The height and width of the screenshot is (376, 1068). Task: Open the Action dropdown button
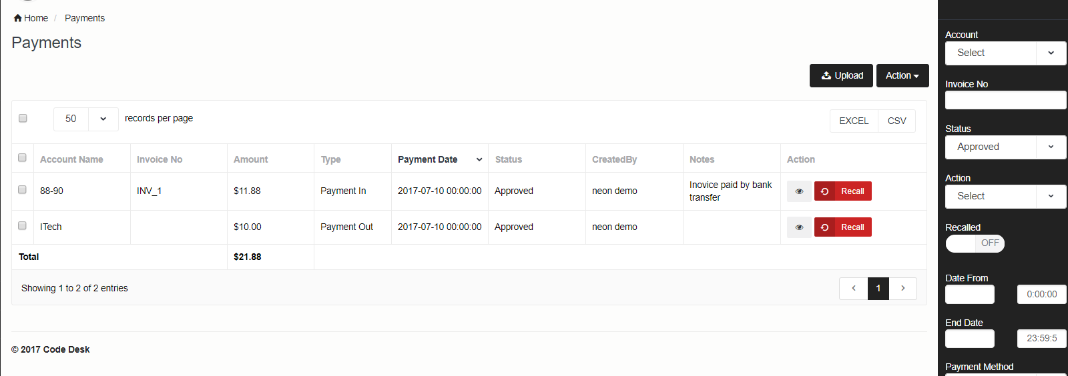pyautogui.click(x=902, y=76)
